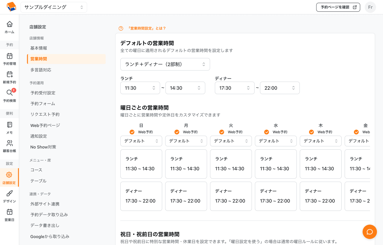Open the ホーム home icon

(x=10, y=24)
